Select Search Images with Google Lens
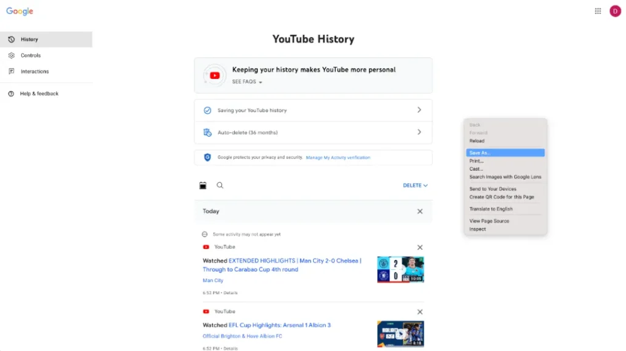Viewport: 626px width, 351px height. (x=505, y=177)
